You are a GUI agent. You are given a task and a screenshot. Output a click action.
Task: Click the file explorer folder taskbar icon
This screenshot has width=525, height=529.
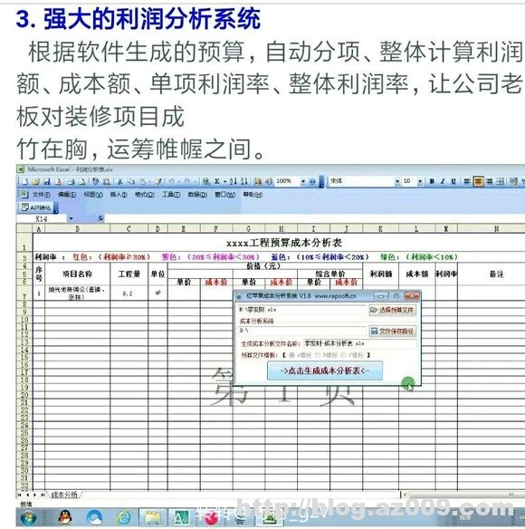(x=153, y=517)
